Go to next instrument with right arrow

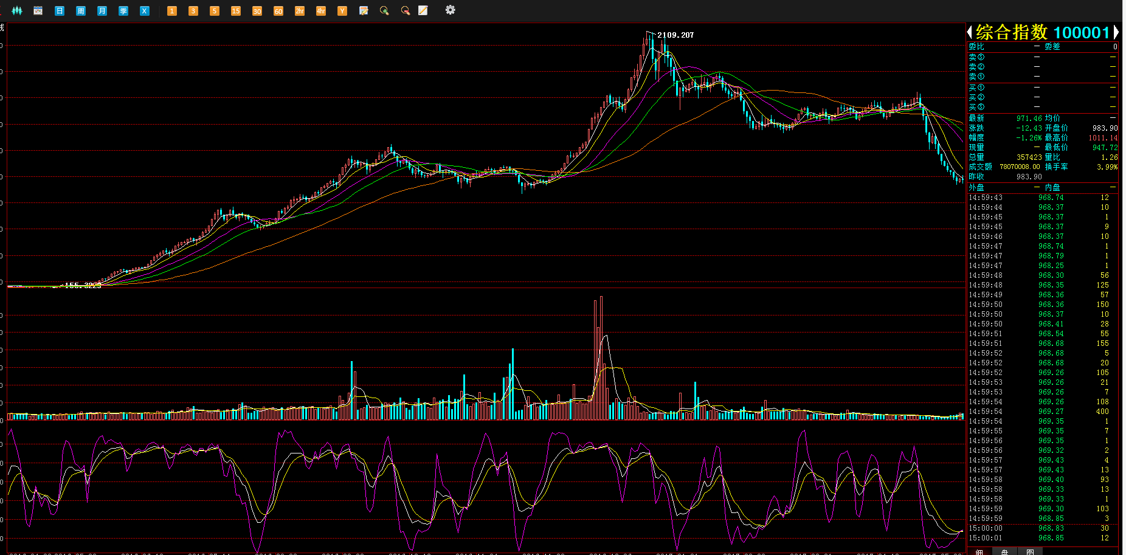1116,32
